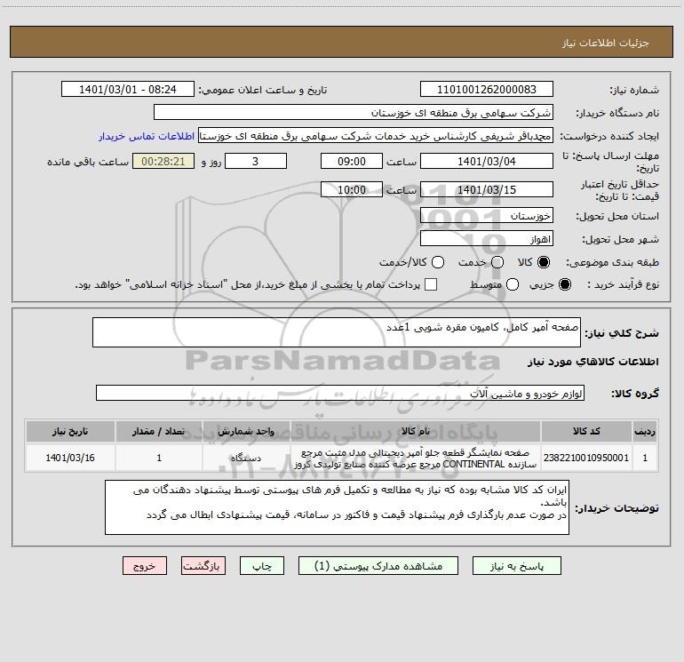
Task: Click the quantity cell showing 1
Action: (x=159, y=458)
